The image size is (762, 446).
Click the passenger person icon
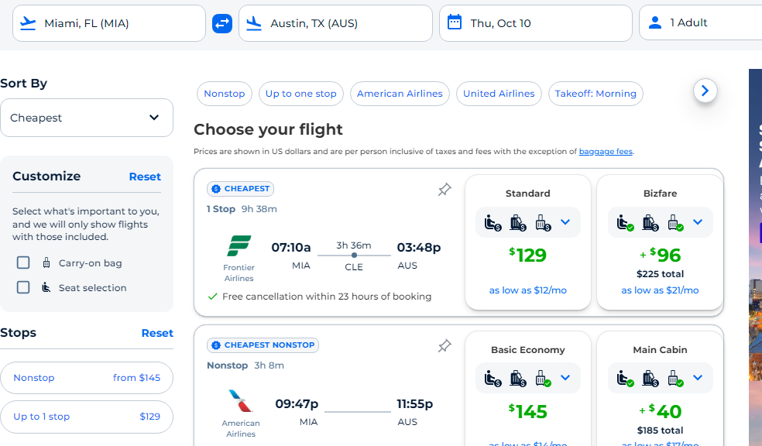pyautogui.click(x=655, y=22)
